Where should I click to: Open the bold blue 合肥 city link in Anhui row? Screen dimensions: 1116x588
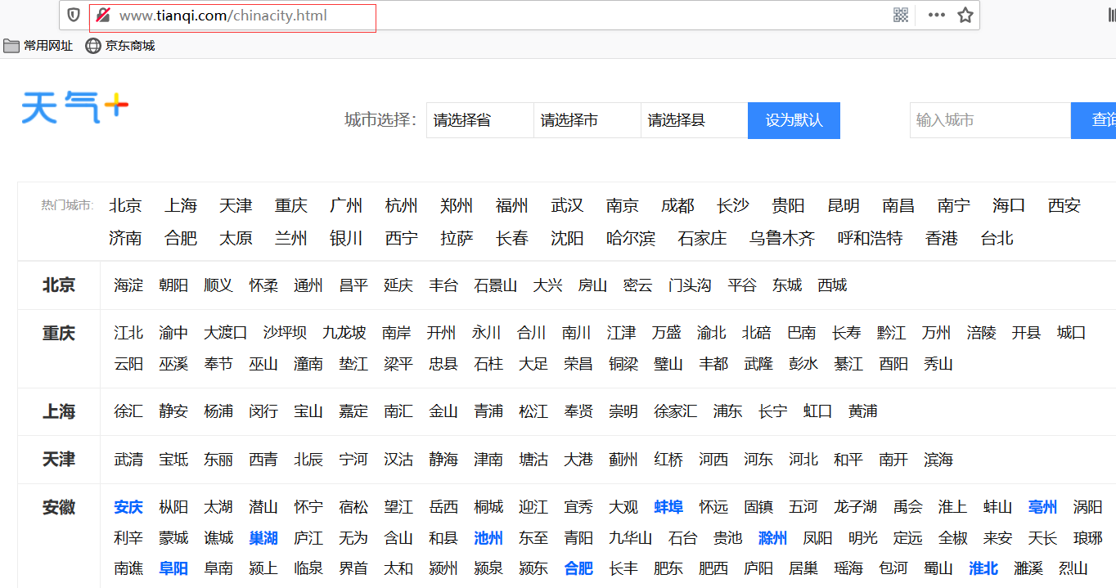pos(578,568)
